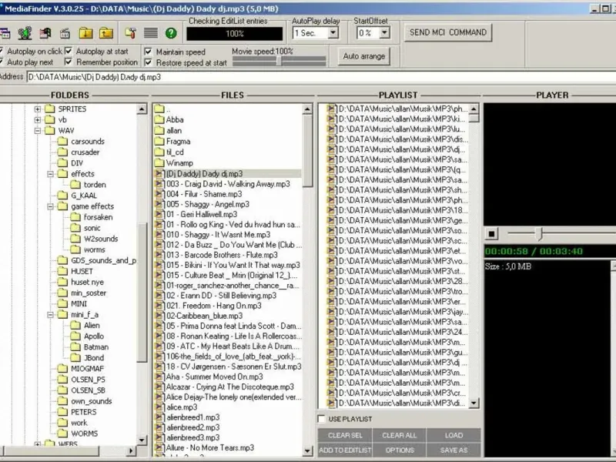The height and width of the screenshot is (462, 616).
Task: Disable the 'Maintain speed' checkbox
Action: pyautogui.click(x=149, y=52)
